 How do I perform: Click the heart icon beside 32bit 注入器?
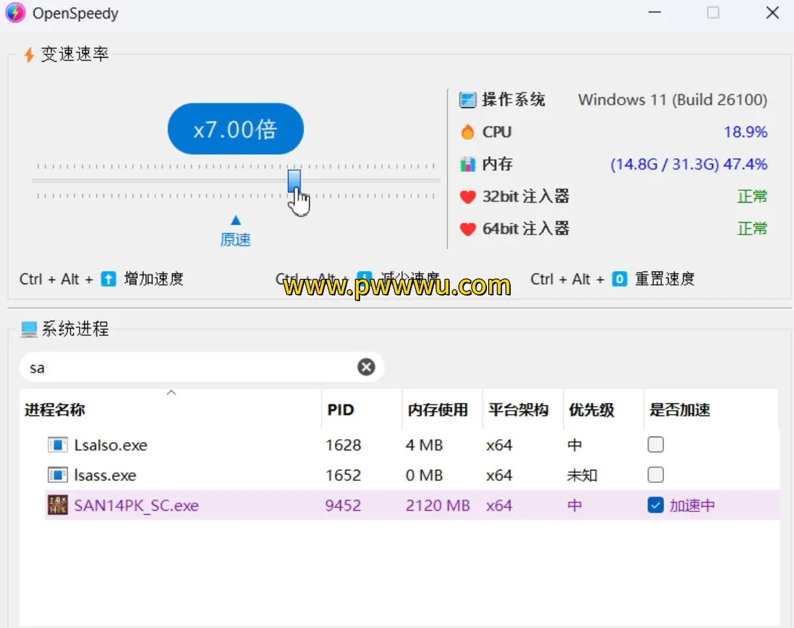(x=467, y=196)
